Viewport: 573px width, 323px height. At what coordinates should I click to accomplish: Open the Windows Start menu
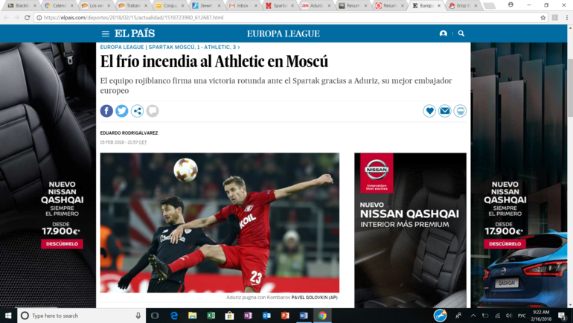[8, 316]
